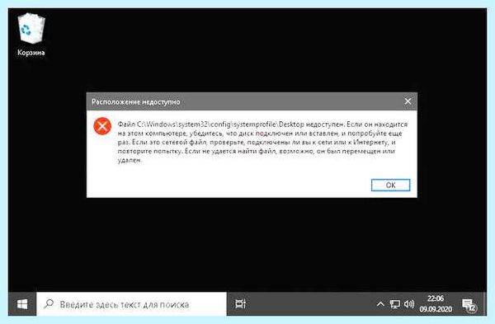This screenshot has height=324, width=495.
Task: Open the notification center icon
Action: coord(469,304)
